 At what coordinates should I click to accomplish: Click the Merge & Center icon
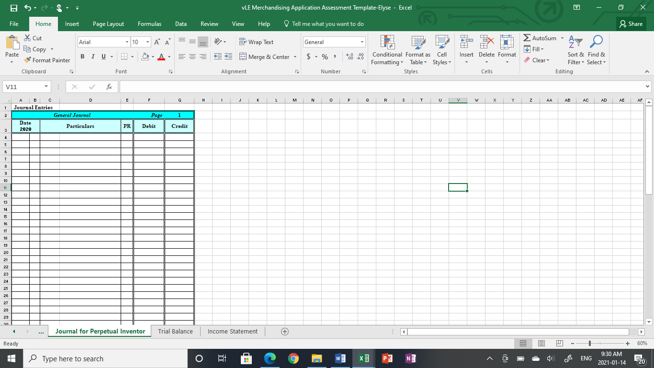point(244,57)
